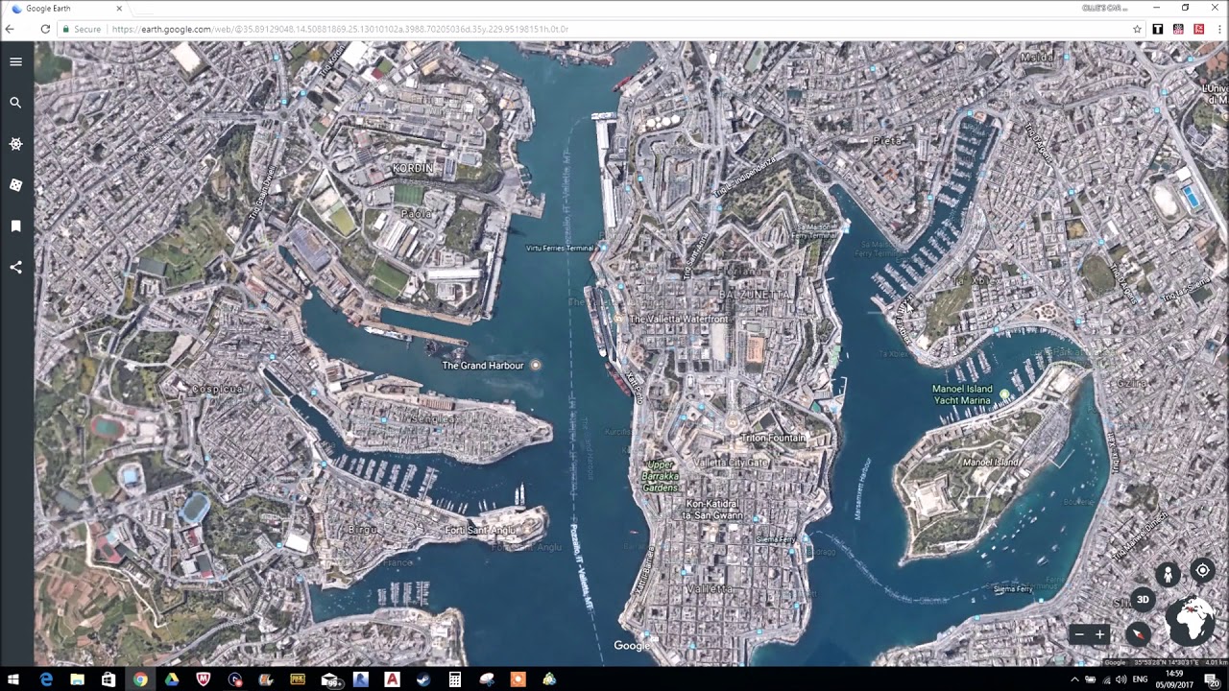The height and width of the screenshot is (691, 1229).
Task: Click 'Kon-Katidral ta San Gwann' label
Action: (712, 510)
